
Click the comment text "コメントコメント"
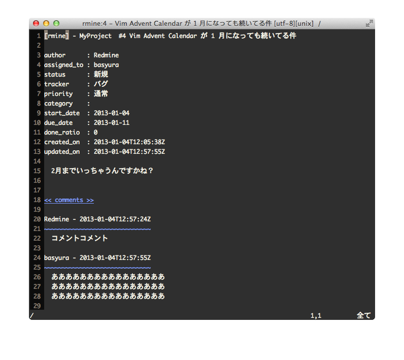point(80,238)
